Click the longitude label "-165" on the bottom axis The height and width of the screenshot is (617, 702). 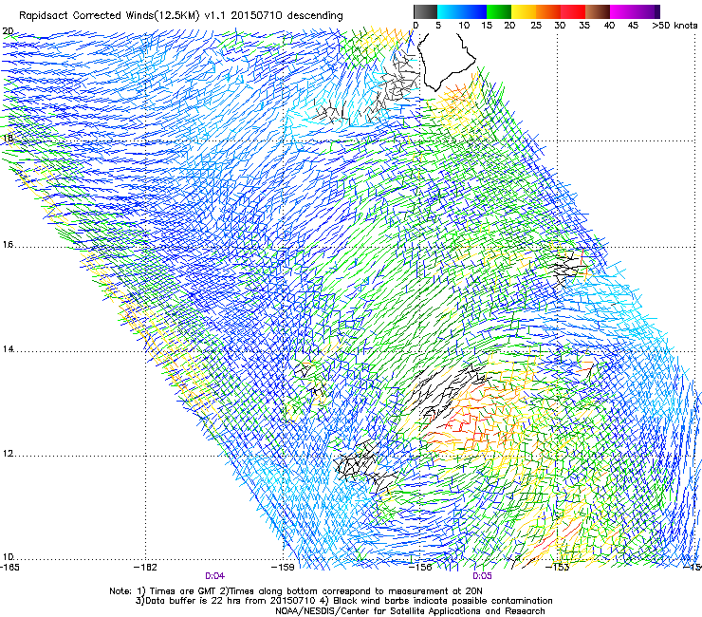pyautogui.click(x=9, y=568)
